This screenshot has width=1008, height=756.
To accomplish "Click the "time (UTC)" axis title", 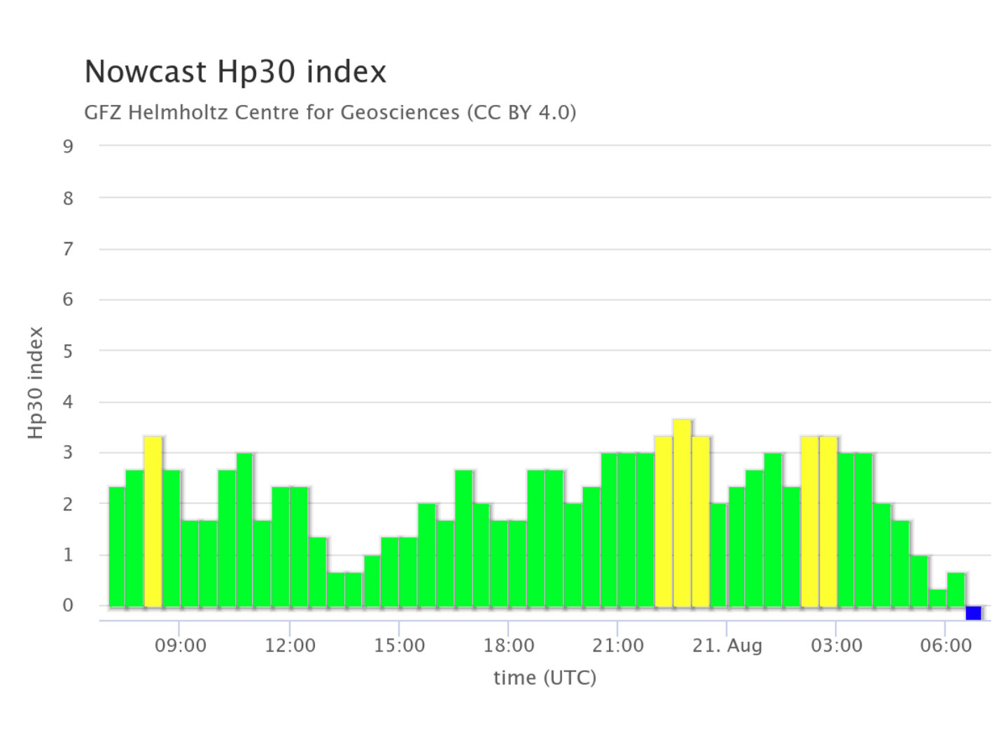I will 545,678.
